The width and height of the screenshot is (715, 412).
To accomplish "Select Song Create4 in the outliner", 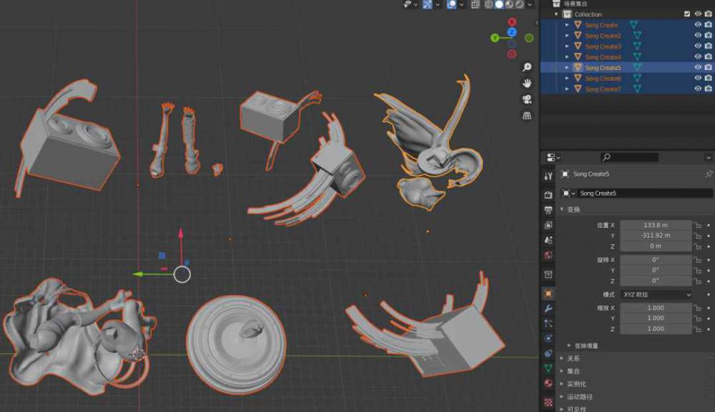I will click(603, 57).
